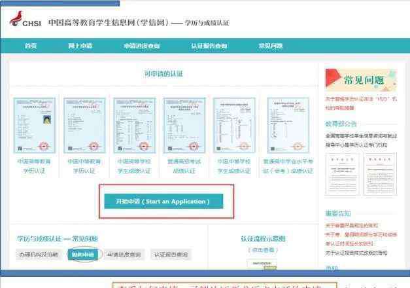410x288 pixels.
Task: Switch to the 办理机构及范围 FAQ tab
Action: click(x=39, y=254)
